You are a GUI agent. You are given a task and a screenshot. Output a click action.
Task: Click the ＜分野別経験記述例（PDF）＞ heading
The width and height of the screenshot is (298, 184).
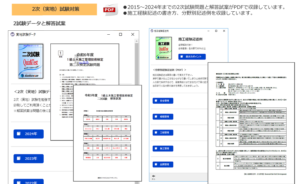(x=169, y=70)
